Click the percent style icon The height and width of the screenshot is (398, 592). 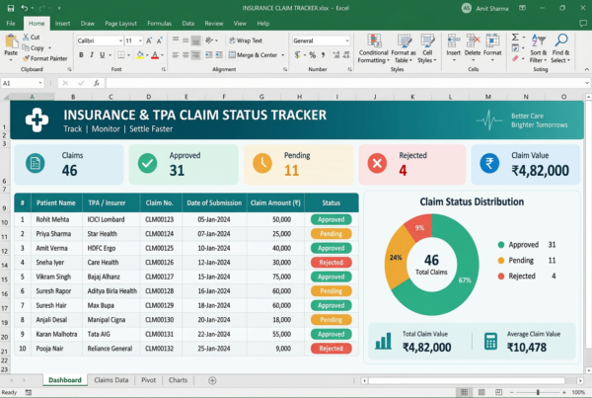pos(312,55)
